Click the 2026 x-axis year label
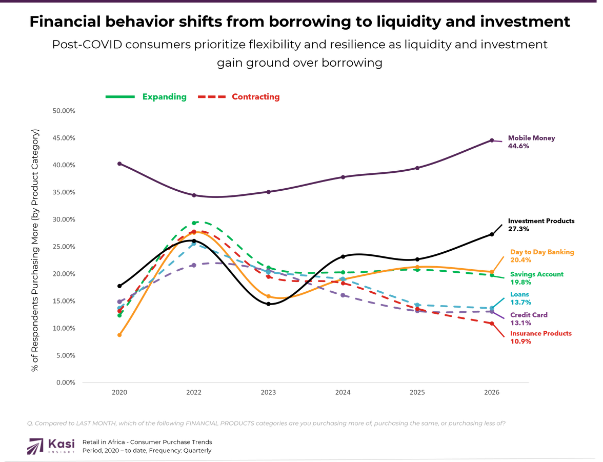This screenshot has width=603, height=462. tap(491, 392)
